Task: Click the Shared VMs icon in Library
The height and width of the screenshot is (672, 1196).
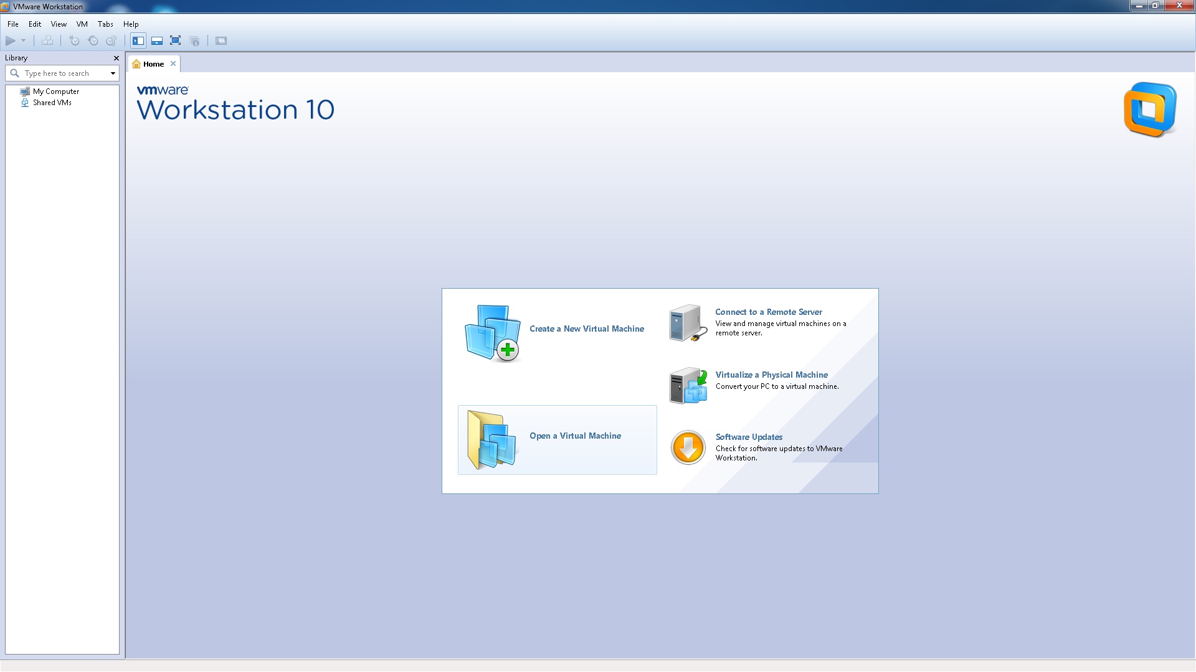Action: click(x=25, y=103)
